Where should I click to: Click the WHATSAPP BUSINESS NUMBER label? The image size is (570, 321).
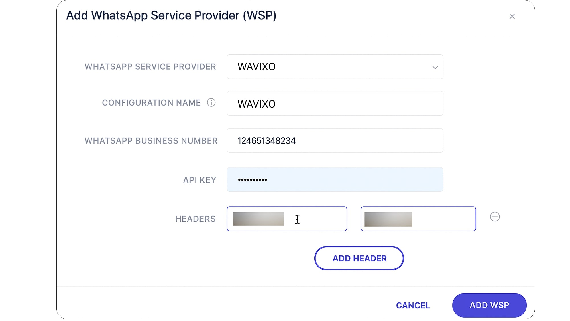[151, 141]
